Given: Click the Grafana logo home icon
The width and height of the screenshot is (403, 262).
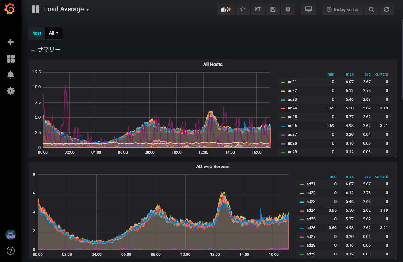Looking at the screenshot, I should pyautogui.click(x=10, y=9).
